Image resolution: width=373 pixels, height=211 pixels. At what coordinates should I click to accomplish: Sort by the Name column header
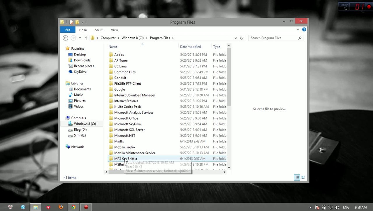pyautogui.click(x=113, y=47)
